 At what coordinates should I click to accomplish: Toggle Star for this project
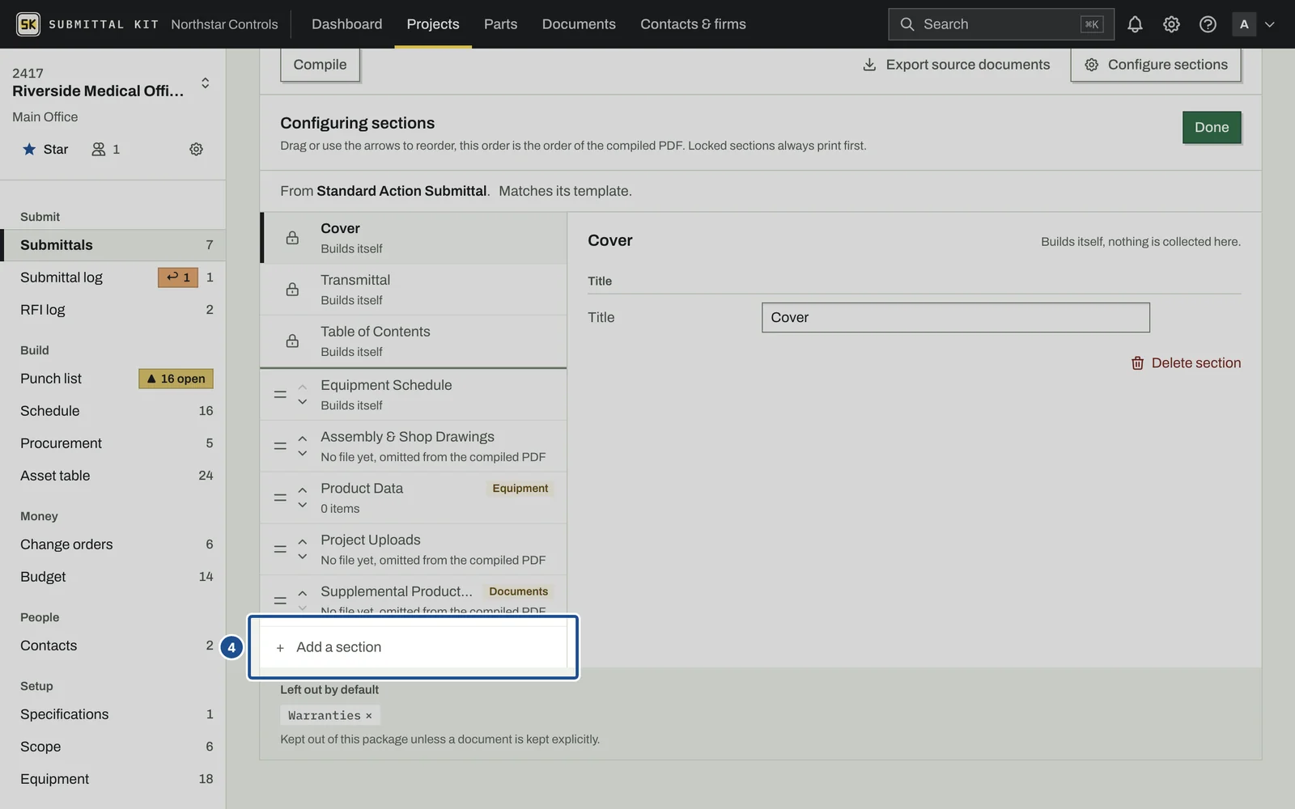[45, 149]
